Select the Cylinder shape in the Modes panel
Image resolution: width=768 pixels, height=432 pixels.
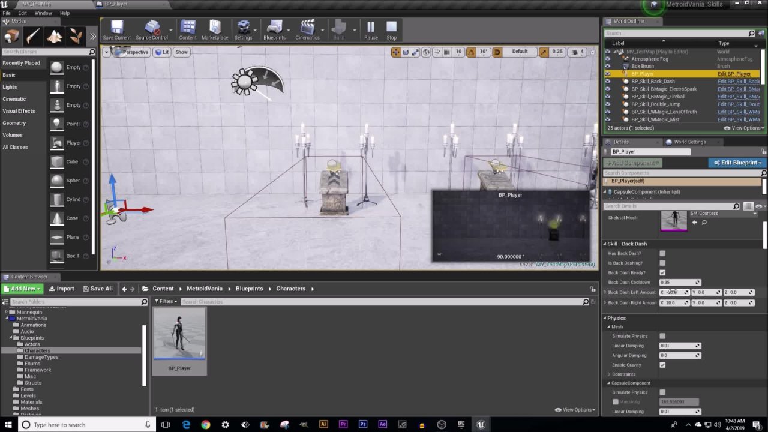click(58, 199)
